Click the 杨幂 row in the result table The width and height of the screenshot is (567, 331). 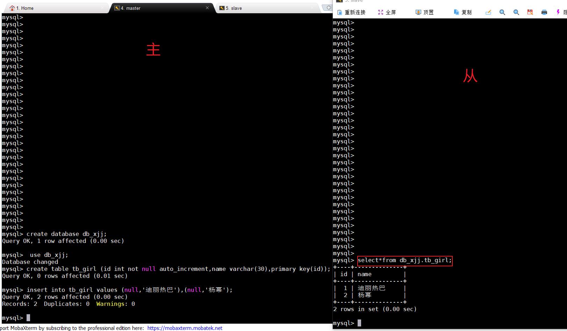tap(370, 295)
